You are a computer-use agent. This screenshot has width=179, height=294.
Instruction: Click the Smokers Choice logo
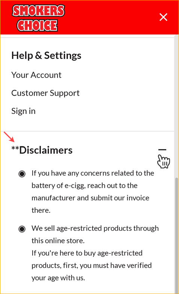pyautogui.click(x=38, y=18)
